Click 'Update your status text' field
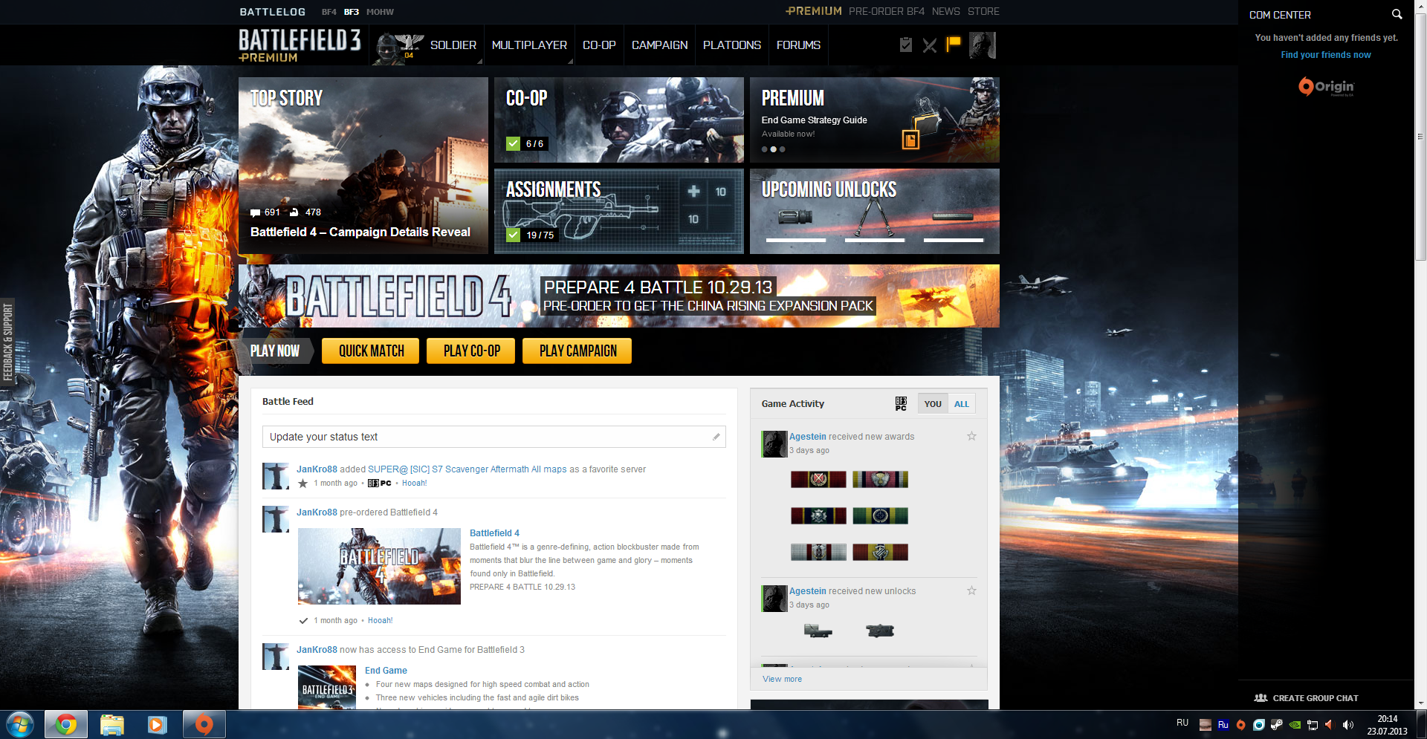The width and height of the screenshot is (1427, 739). click(494, 437)
